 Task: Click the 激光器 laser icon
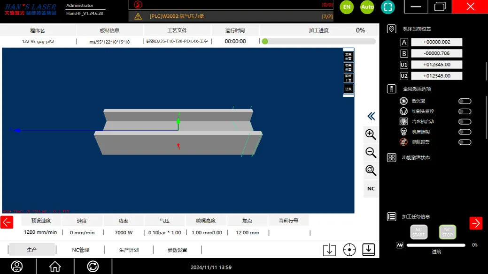point(403,101)
